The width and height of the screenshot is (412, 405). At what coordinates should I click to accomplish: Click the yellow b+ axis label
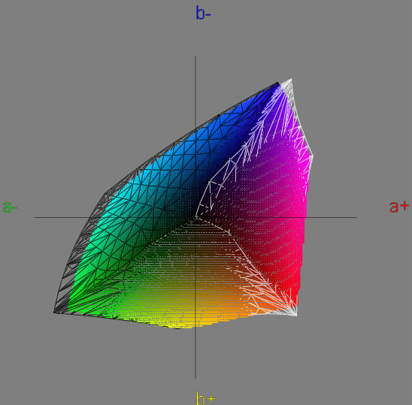205,398
